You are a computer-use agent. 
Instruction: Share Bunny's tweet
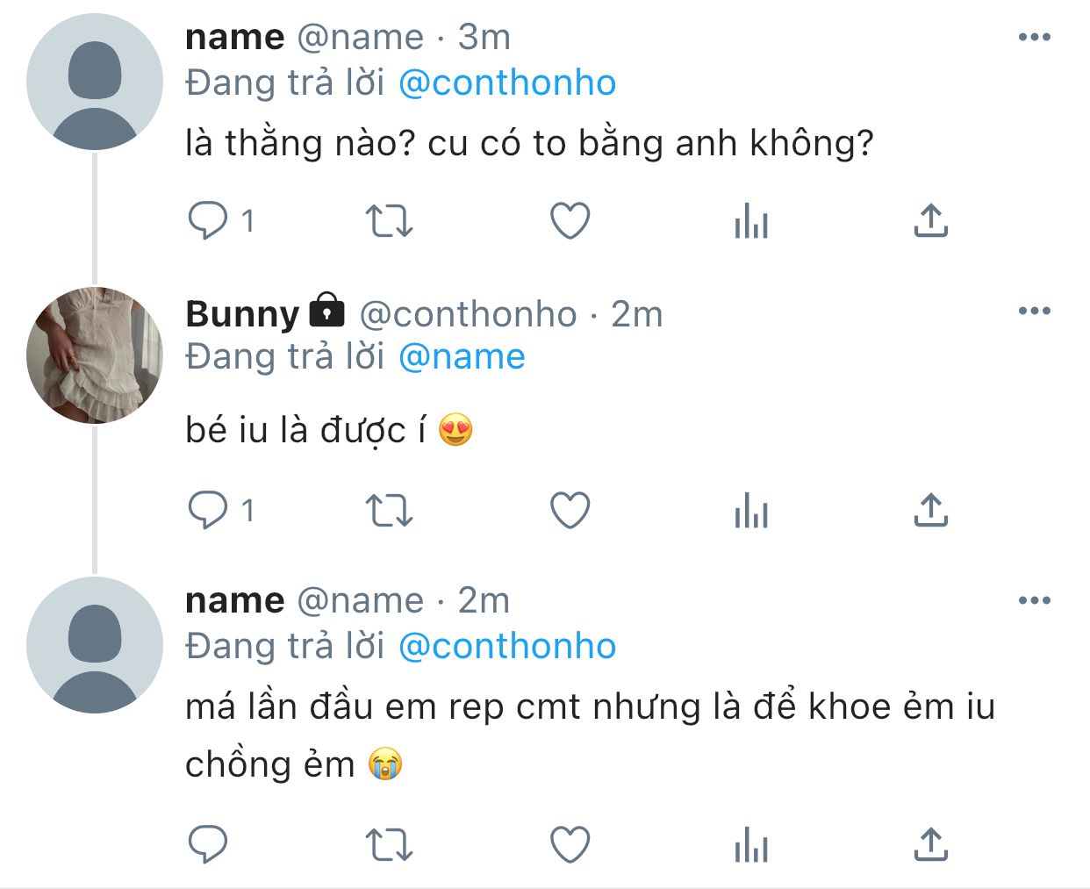(x=930, y=510)
